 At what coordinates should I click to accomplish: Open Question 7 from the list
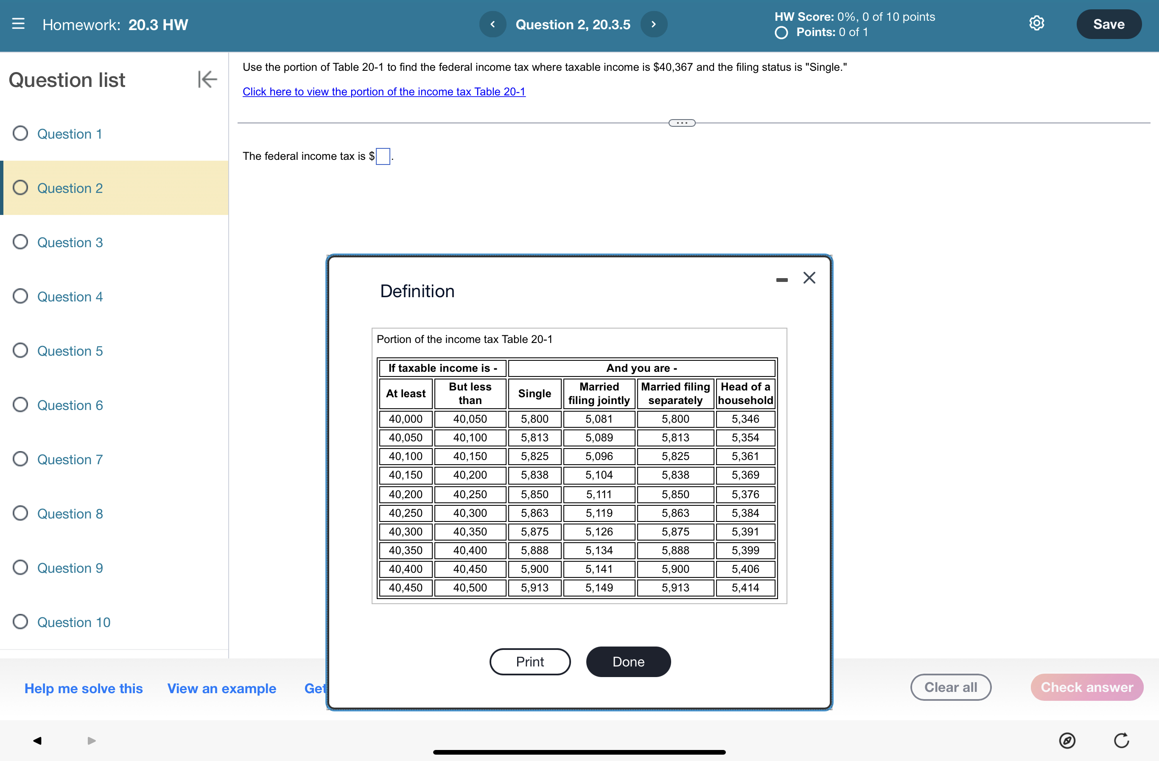[70, 459]
